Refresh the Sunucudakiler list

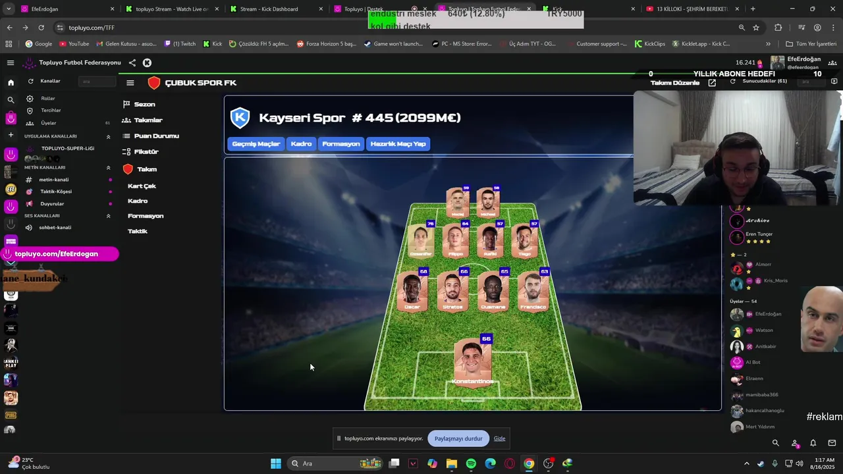(x=732, y=82)
